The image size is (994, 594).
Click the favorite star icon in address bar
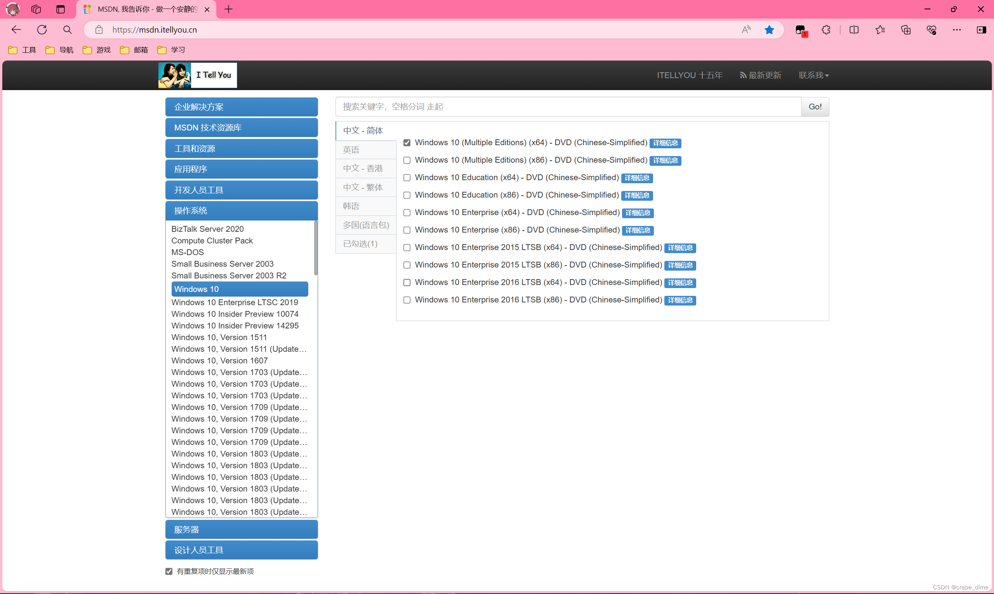[769, 30]
